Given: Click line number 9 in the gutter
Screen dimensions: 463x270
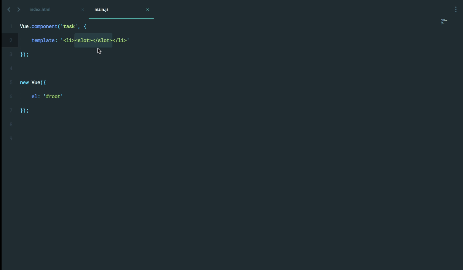Looking at the screenshot, I should coord(11,138).
